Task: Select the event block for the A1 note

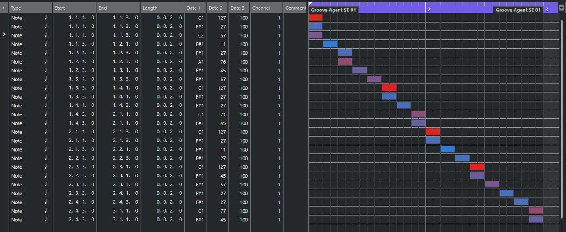Action: (345, 61)
